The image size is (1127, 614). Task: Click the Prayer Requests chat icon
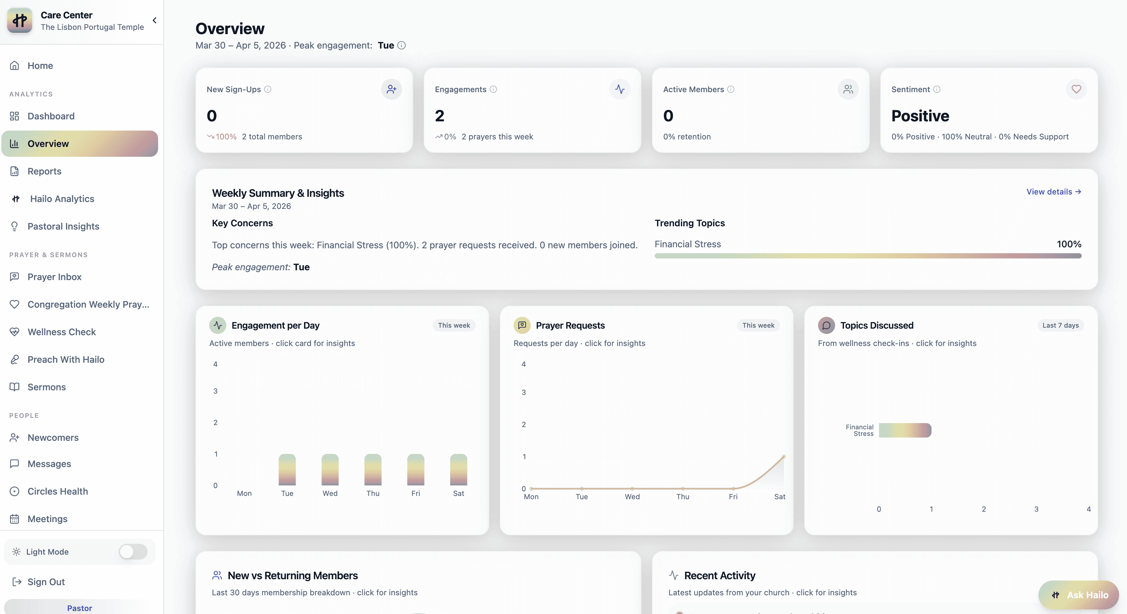point(522,325)
